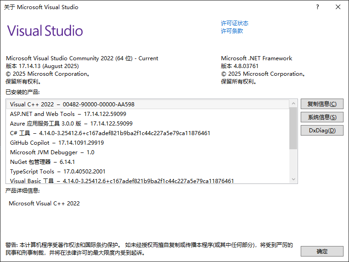Select Visual C++ 2022 product row
Screen dimensions: 349x262
point(148,105)
